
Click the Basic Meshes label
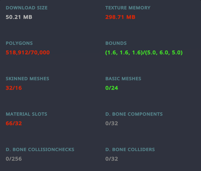[x=123, y=79]
